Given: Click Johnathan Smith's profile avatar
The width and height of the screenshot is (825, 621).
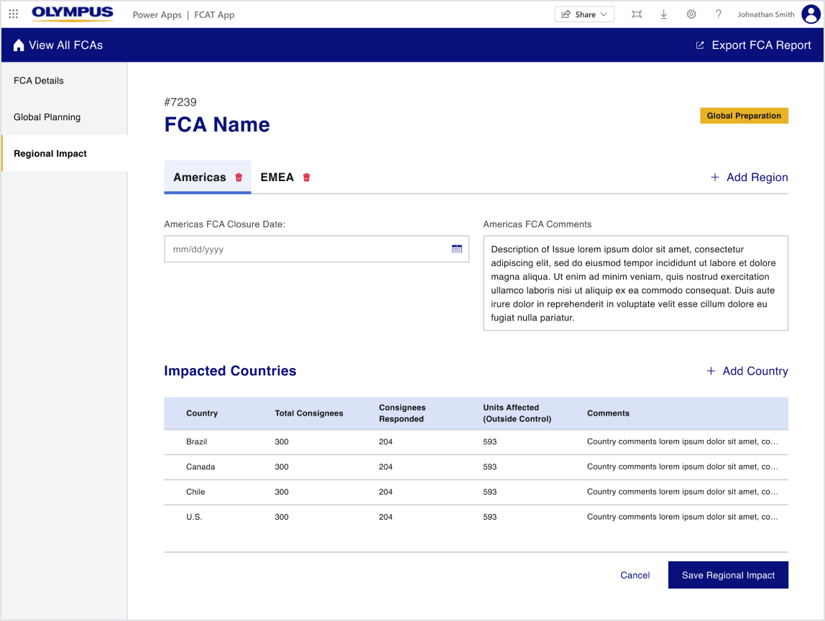Looking at the screenshot, I should (810, 14).
